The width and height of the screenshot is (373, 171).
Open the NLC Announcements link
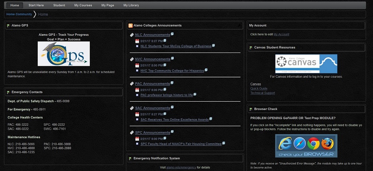(152, 35)
